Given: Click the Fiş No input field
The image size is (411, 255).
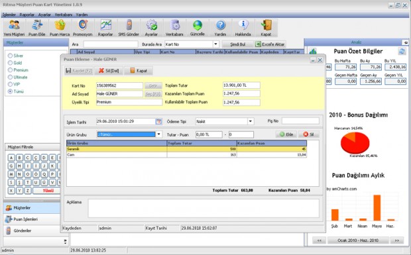Looking at the screenshot, I should coord(300,121).
